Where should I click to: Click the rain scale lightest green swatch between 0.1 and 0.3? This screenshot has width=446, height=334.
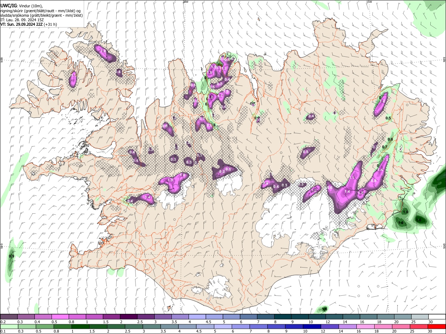coord(9,326)
